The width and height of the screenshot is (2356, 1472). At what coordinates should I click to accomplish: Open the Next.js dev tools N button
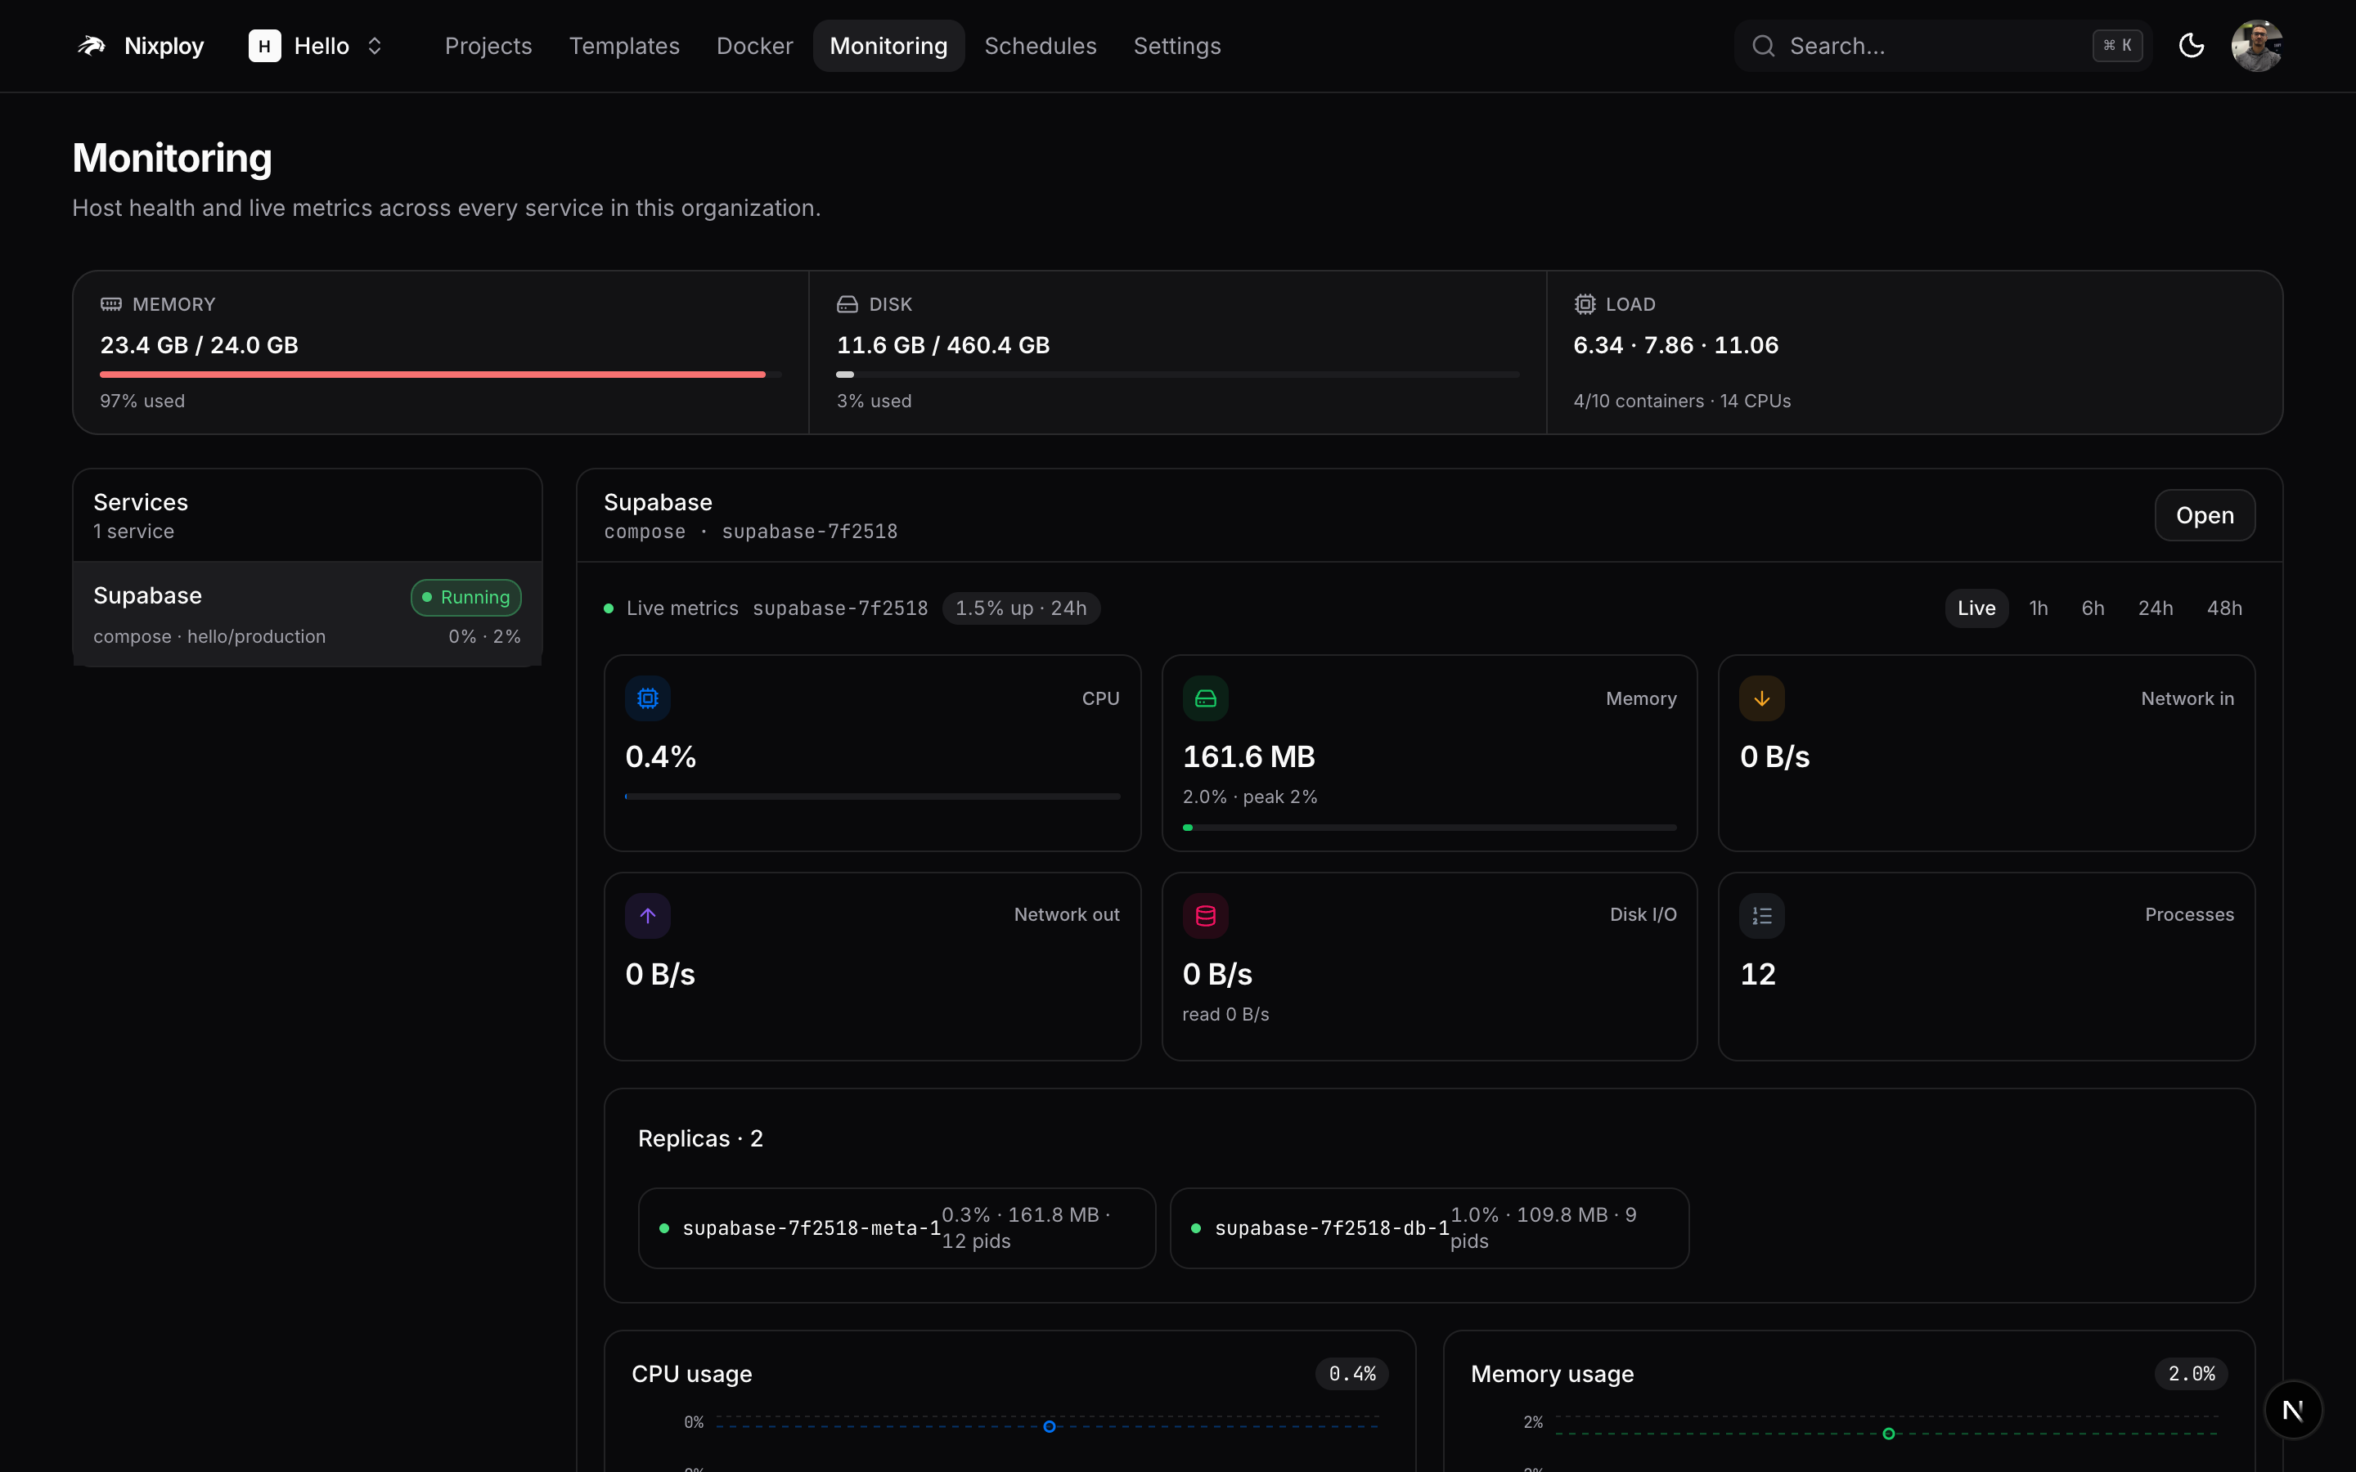pos(2293,1410)
